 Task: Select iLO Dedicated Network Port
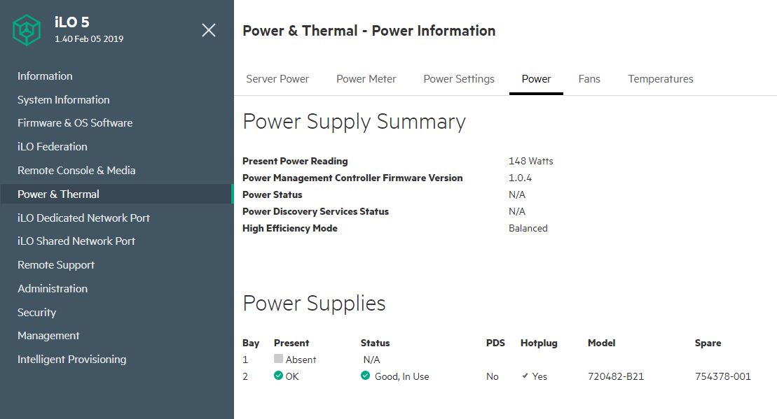click(x=83, y=218)
